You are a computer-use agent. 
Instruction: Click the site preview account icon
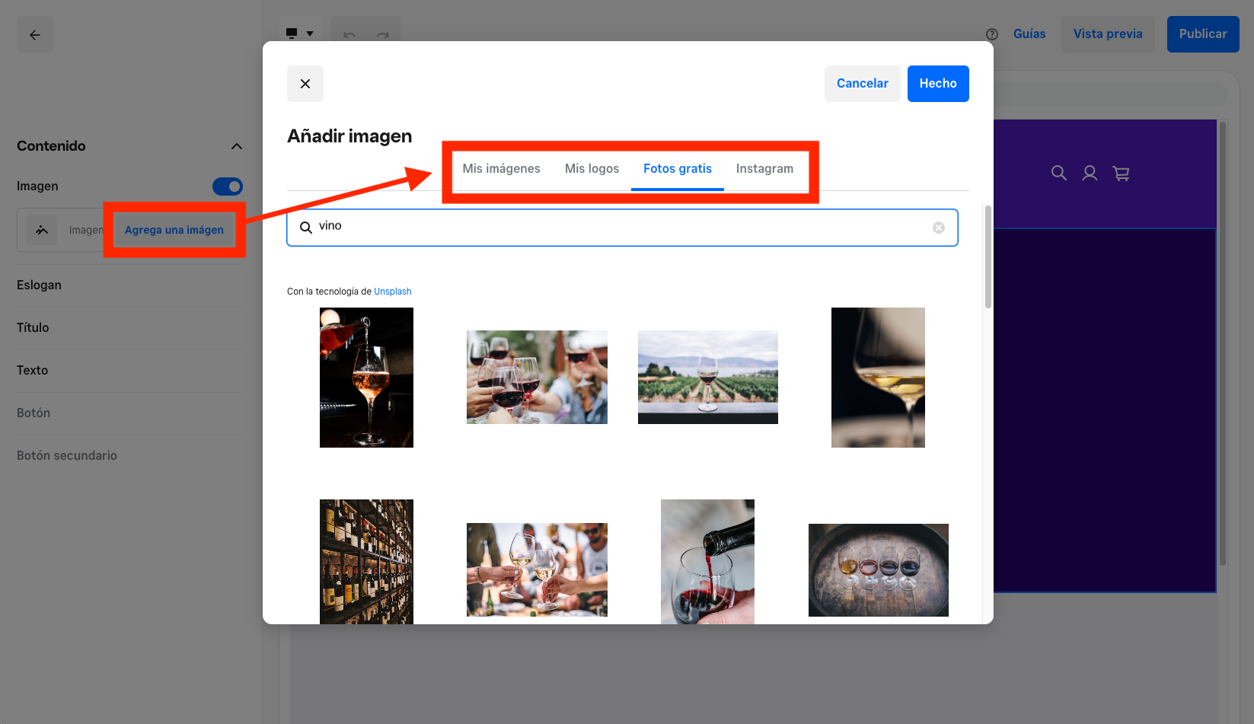tap(1090, 174)
